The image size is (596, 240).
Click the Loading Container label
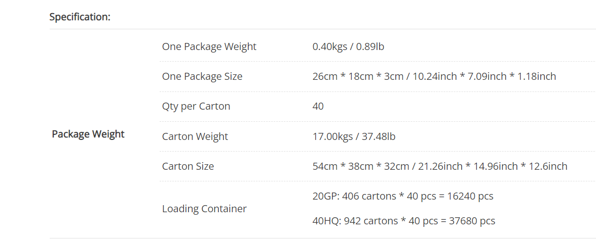pyautogui.click(x=205, y=209)
